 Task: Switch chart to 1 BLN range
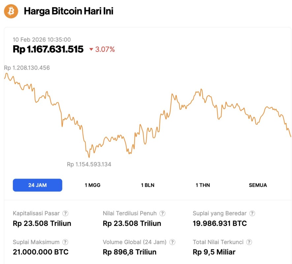[147, 185]
